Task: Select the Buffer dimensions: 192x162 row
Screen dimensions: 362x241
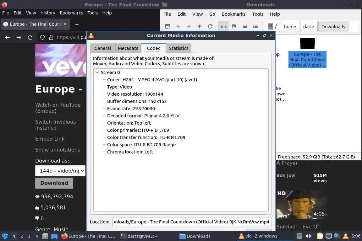Action: 137,101
